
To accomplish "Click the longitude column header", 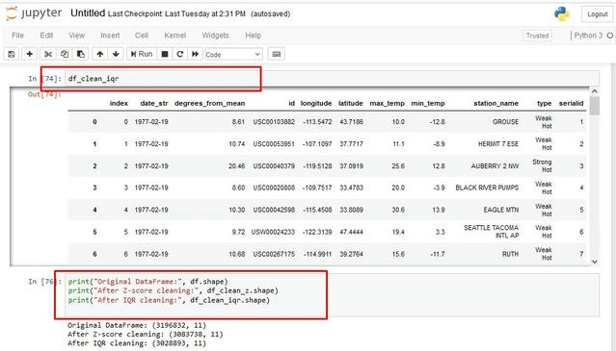I will (316, 104).
